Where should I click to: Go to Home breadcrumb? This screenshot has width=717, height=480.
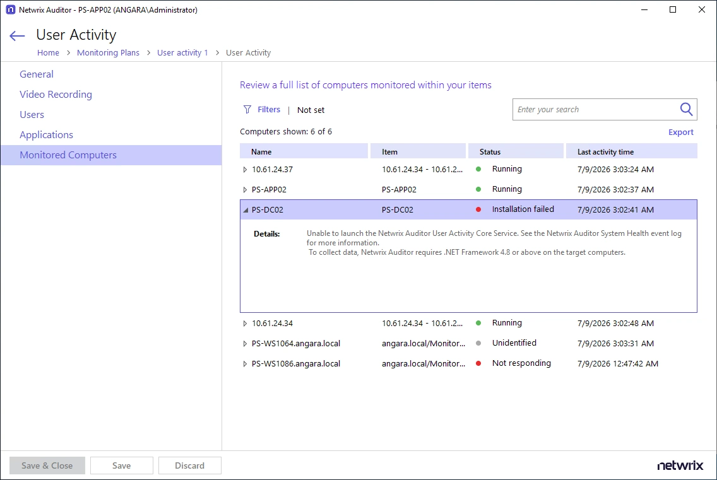[48, 52]
